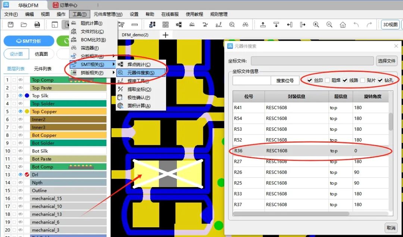
Task: Click the PDF export toolbar icon
Action: (x=37, y=25)
